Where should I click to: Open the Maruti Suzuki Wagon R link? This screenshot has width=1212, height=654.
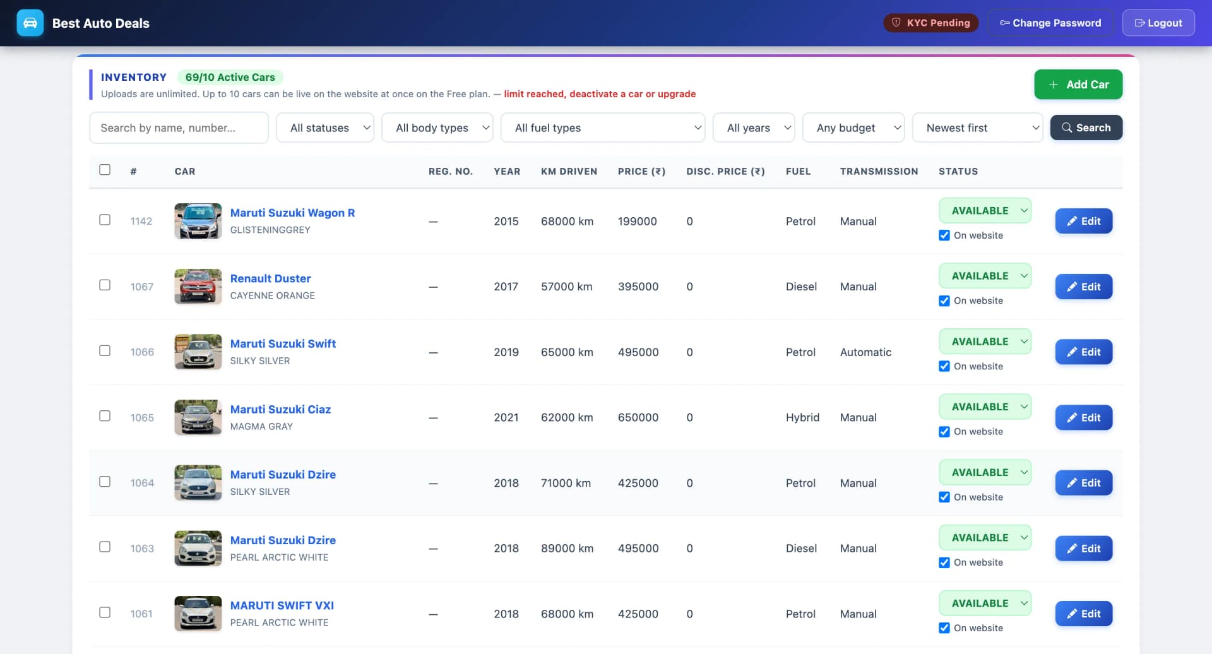point(292,213)
